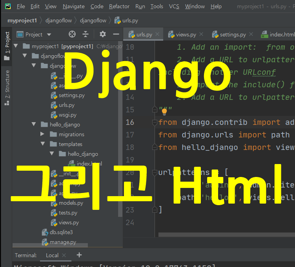Select tests.py in the project tree
The image size is (295, 267).
[68, 213]
